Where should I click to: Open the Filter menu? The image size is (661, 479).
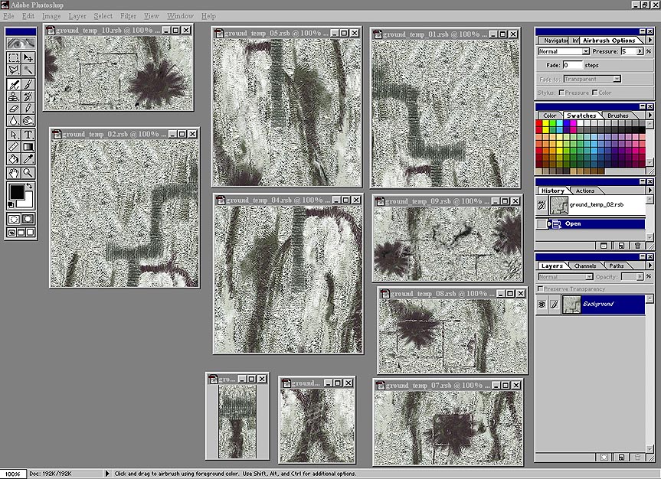pyautogui.click(x=128, y=15)
